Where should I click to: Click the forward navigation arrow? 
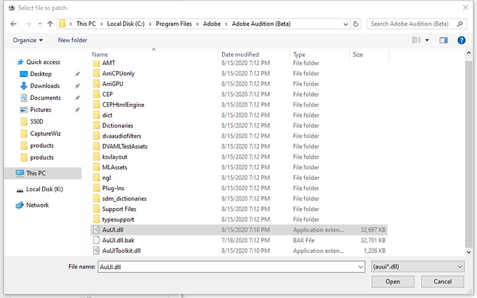point(27,24)
